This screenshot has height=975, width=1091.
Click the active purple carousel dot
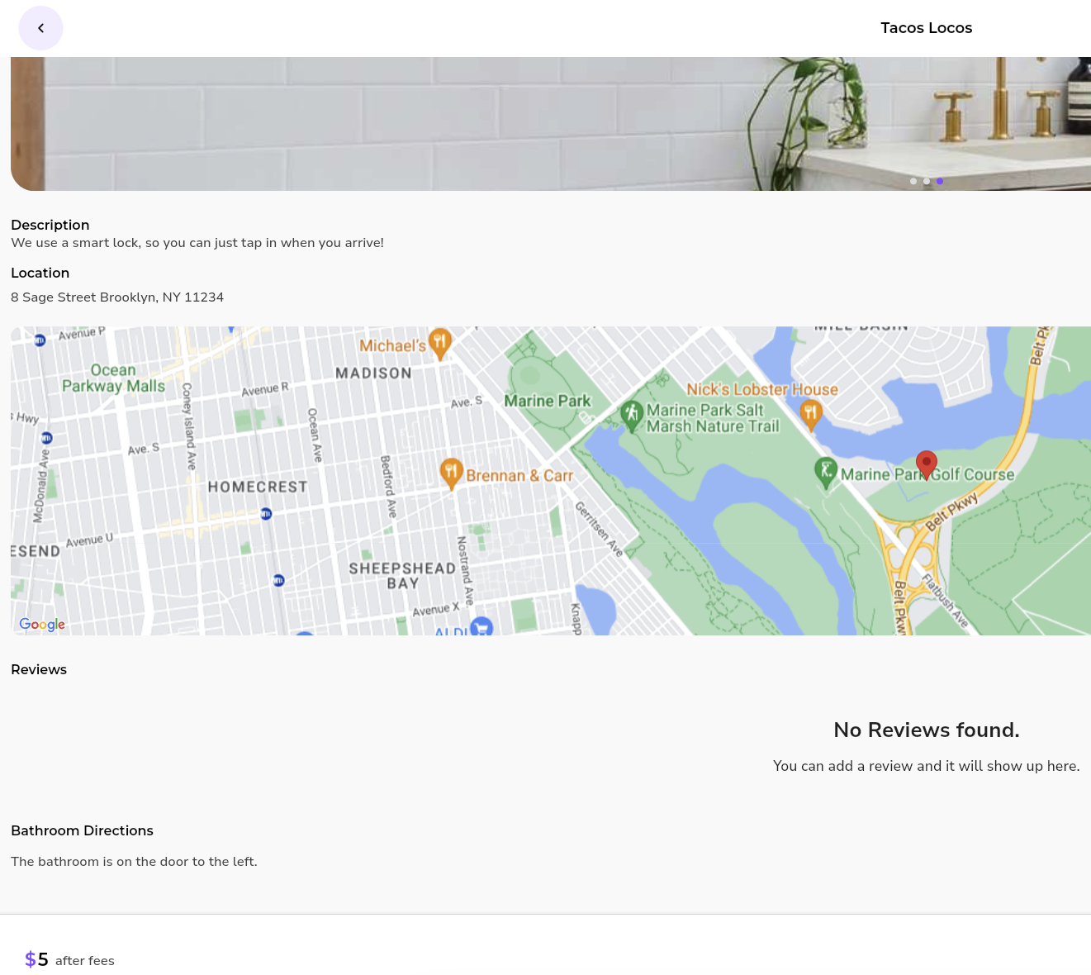pyautogui.click(x=940, y=181)
